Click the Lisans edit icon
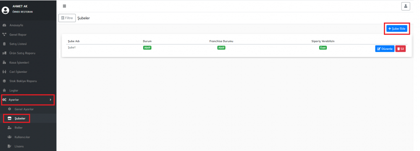Screen dimensions: 420x151 pos(10,146)
